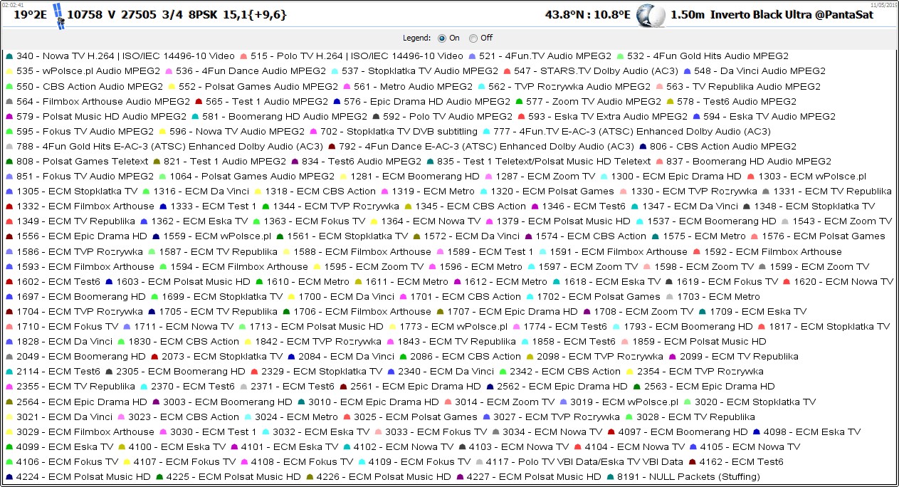Click the Legend label

click(417, 38)
